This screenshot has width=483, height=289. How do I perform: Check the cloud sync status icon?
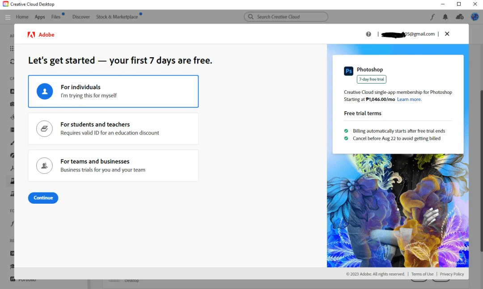tap(460, 17)
